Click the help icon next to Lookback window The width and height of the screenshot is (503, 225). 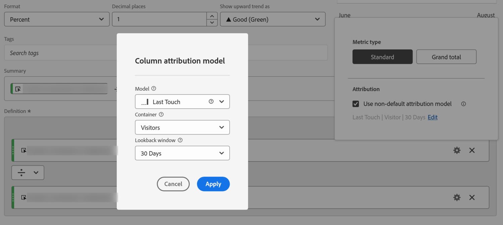click(180, 140)
